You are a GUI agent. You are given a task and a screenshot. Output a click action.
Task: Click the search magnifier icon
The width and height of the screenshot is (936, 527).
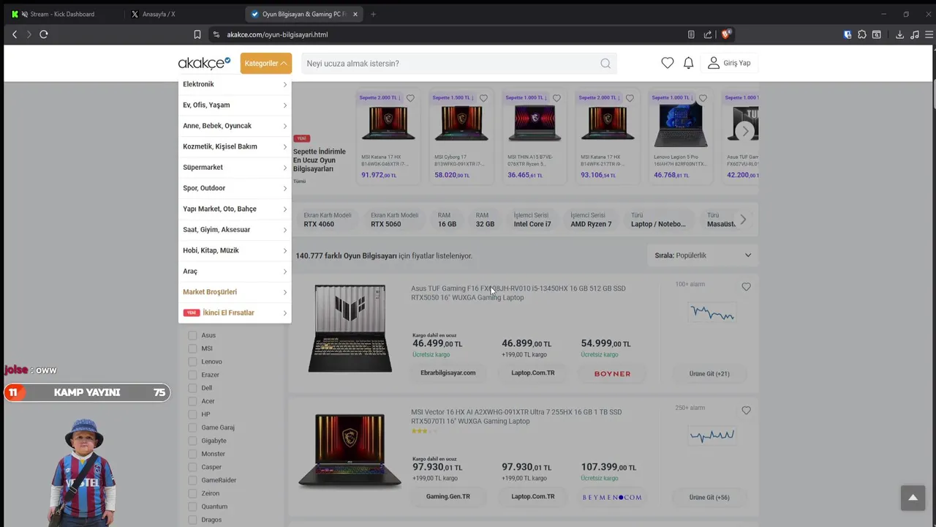pos(605,64)
